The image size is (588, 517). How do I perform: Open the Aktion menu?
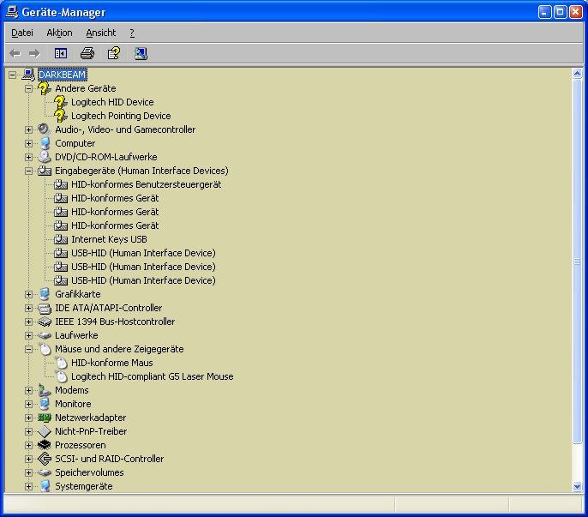tap(59, 33)
